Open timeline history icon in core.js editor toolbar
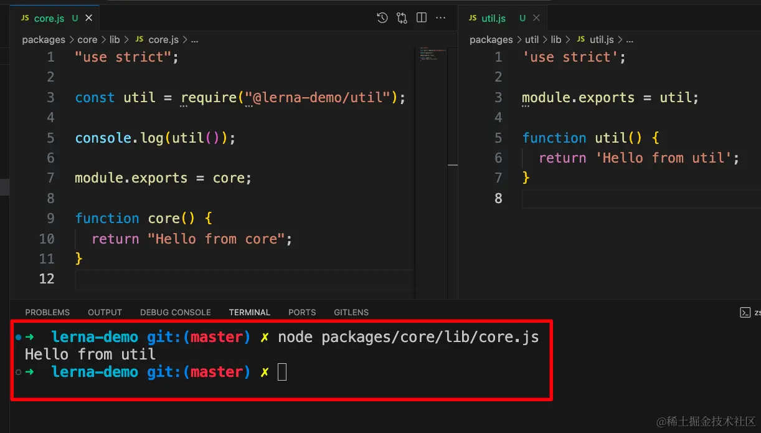The height and width of the screenshot is (433, 761). point(382,18)
